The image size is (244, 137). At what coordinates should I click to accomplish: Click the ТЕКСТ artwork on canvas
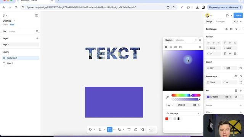[x=113, y=53]
